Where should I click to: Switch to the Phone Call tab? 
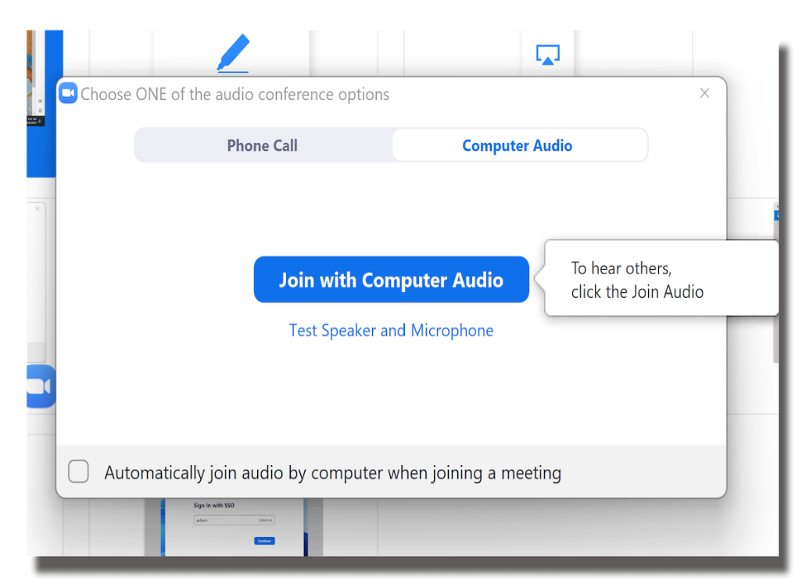pyautogui.click(x=263, y=145)
